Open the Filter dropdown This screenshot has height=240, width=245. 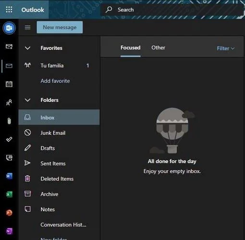pos(226,48)
